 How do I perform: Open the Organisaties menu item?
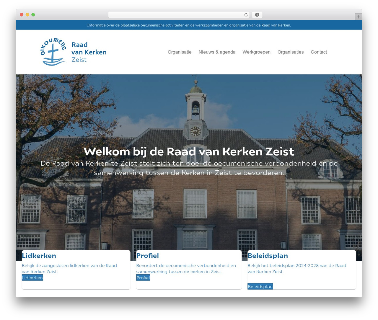291,52
